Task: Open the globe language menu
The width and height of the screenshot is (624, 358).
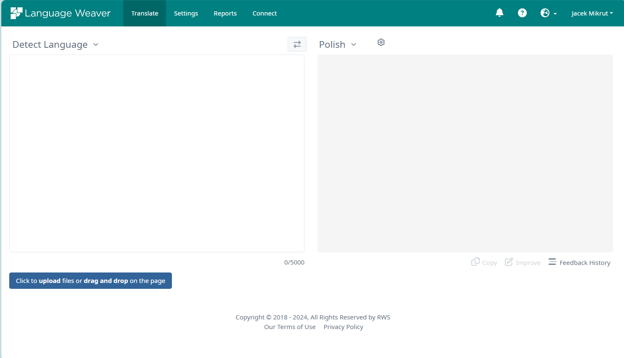Action: [549, 13]
